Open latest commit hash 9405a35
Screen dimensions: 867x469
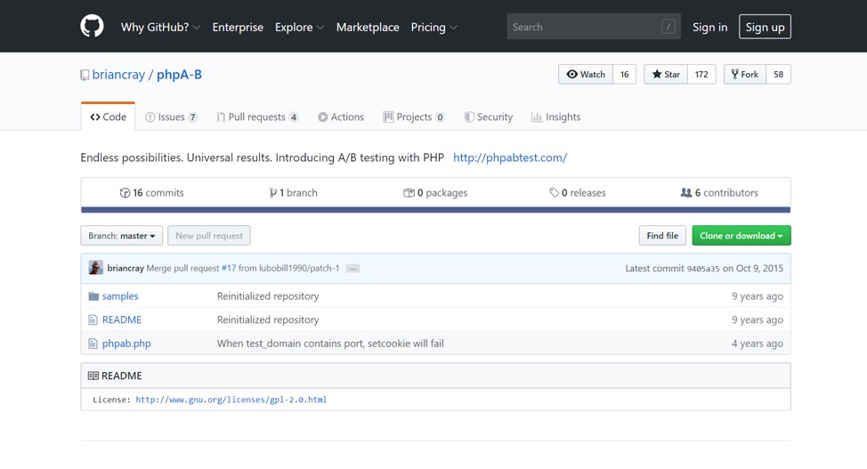[x=703, y=269]
